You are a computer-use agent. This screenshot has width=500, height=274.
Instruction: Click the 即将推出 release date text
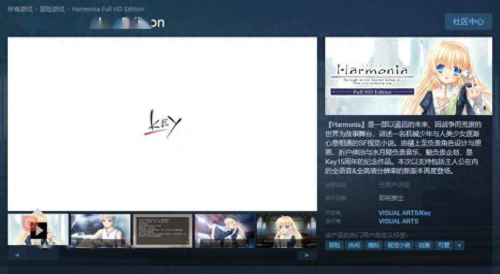(x=391, y=198)
